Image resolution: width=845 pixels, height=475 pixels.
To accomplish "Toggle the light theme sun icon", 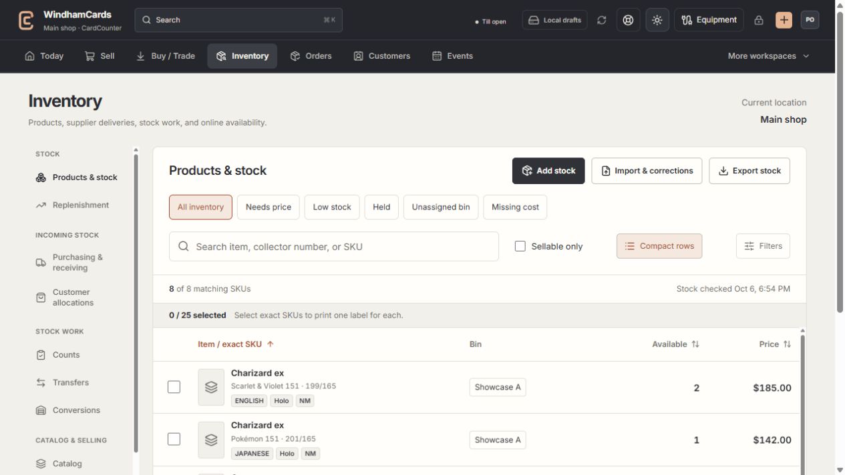I will click(x=657, y=20).
